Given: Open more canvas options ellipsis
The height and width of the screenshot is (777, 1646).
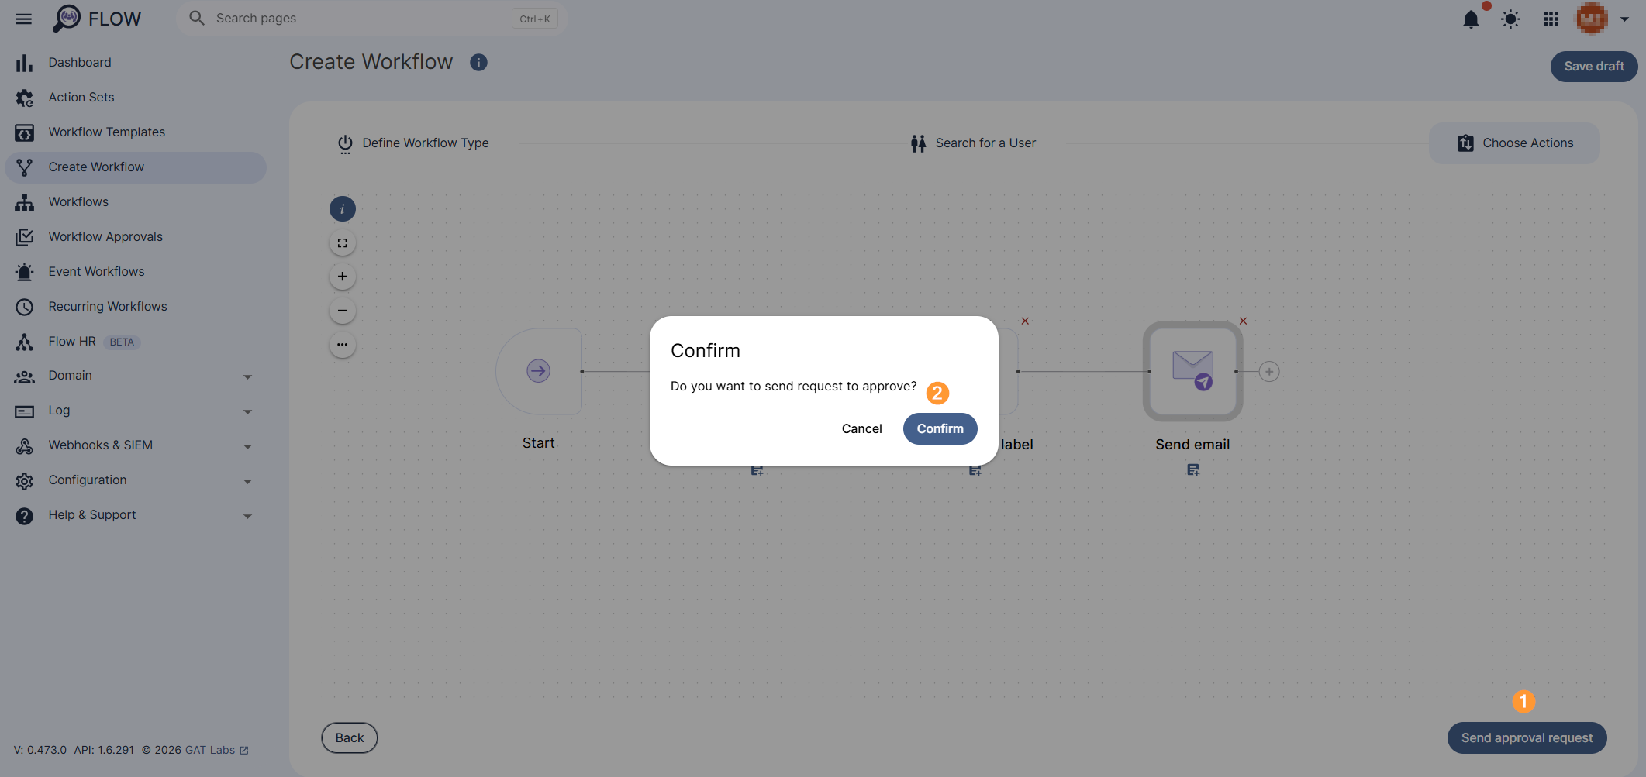Looking at the screenshot, I should click(x=343, y=345).
